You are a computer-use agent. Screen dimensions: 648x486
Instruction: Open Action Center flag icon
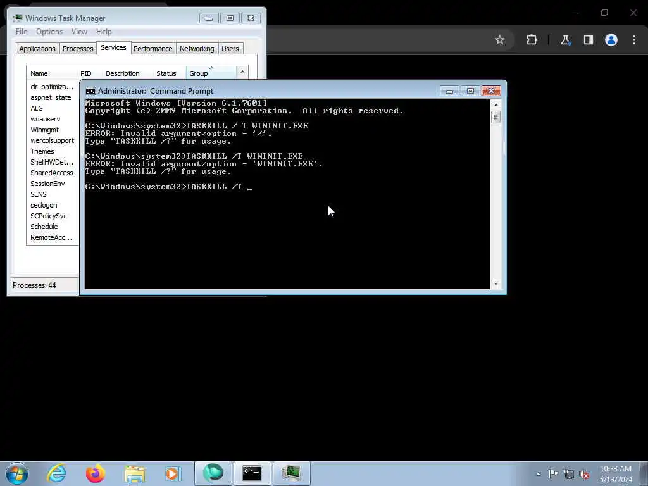point(553,474)
